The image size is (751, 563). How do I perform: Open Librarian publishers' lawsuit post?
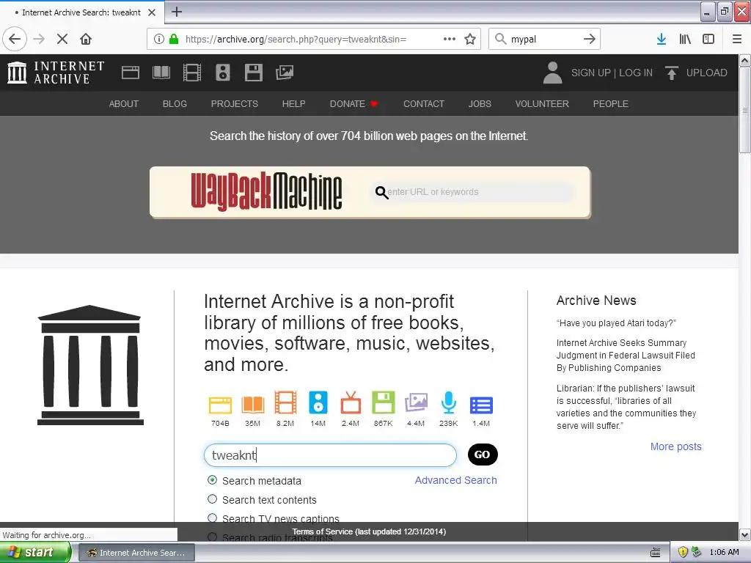[626, 407]
